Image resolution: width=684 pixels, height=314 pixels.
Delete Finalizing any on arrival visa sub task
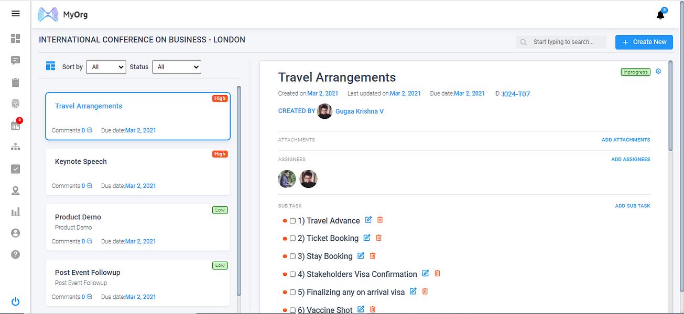pos(425,291)
